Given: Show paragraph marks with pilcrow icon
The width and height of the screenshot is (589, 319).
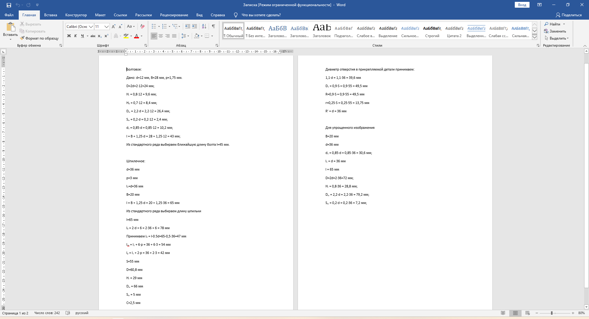Looking at the screenshot, I should (x=213, y=26).
